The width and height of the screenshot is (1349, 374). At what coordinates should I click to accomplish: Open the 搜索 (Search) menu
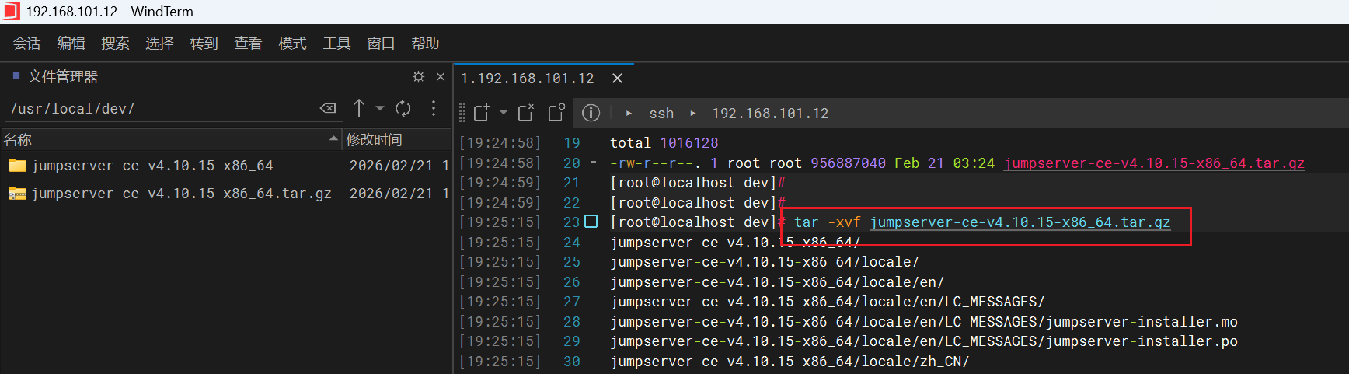point(115,44)
